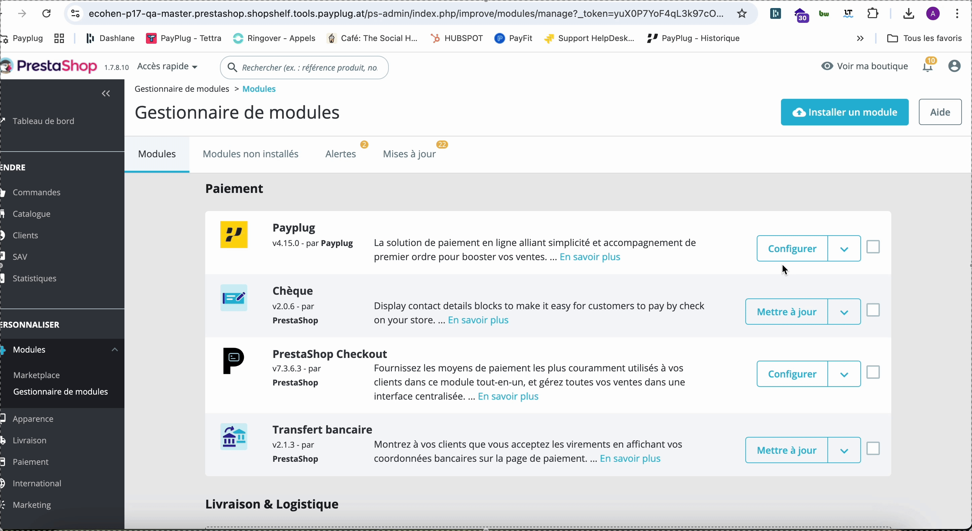The image size is (972, 531).
Task: Open the apps grid icon in the bookmarks bar
Action: pos(59,38)
